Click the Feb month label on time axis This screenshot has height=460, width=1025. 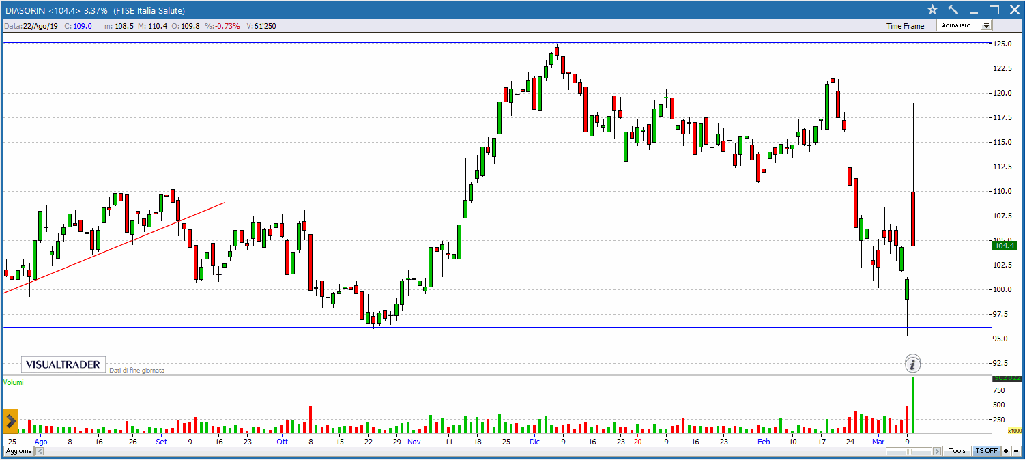764,442
